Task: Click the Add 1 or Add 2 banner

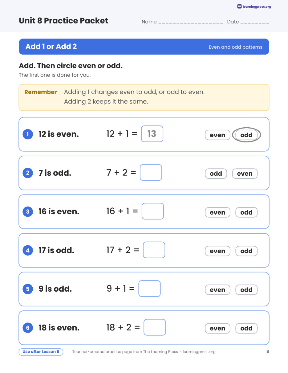Action: [x=144, y=47]
